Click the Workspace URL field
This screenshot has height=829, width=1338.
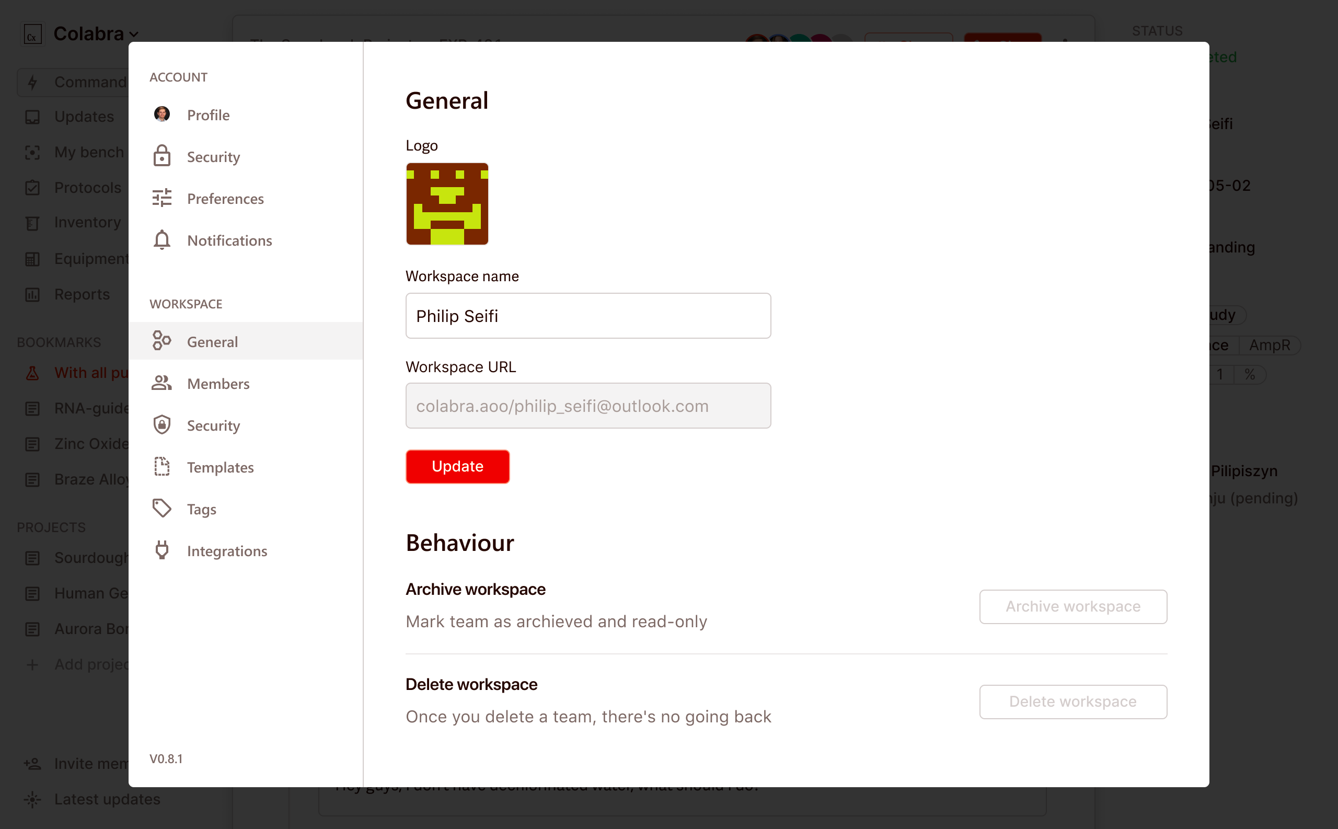pyautogui.click(x=588, y=406)
